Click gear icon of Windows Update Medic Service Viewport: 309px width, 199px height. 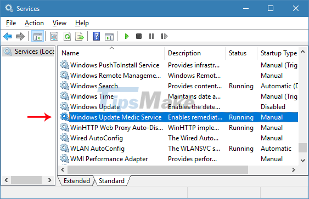64,117
